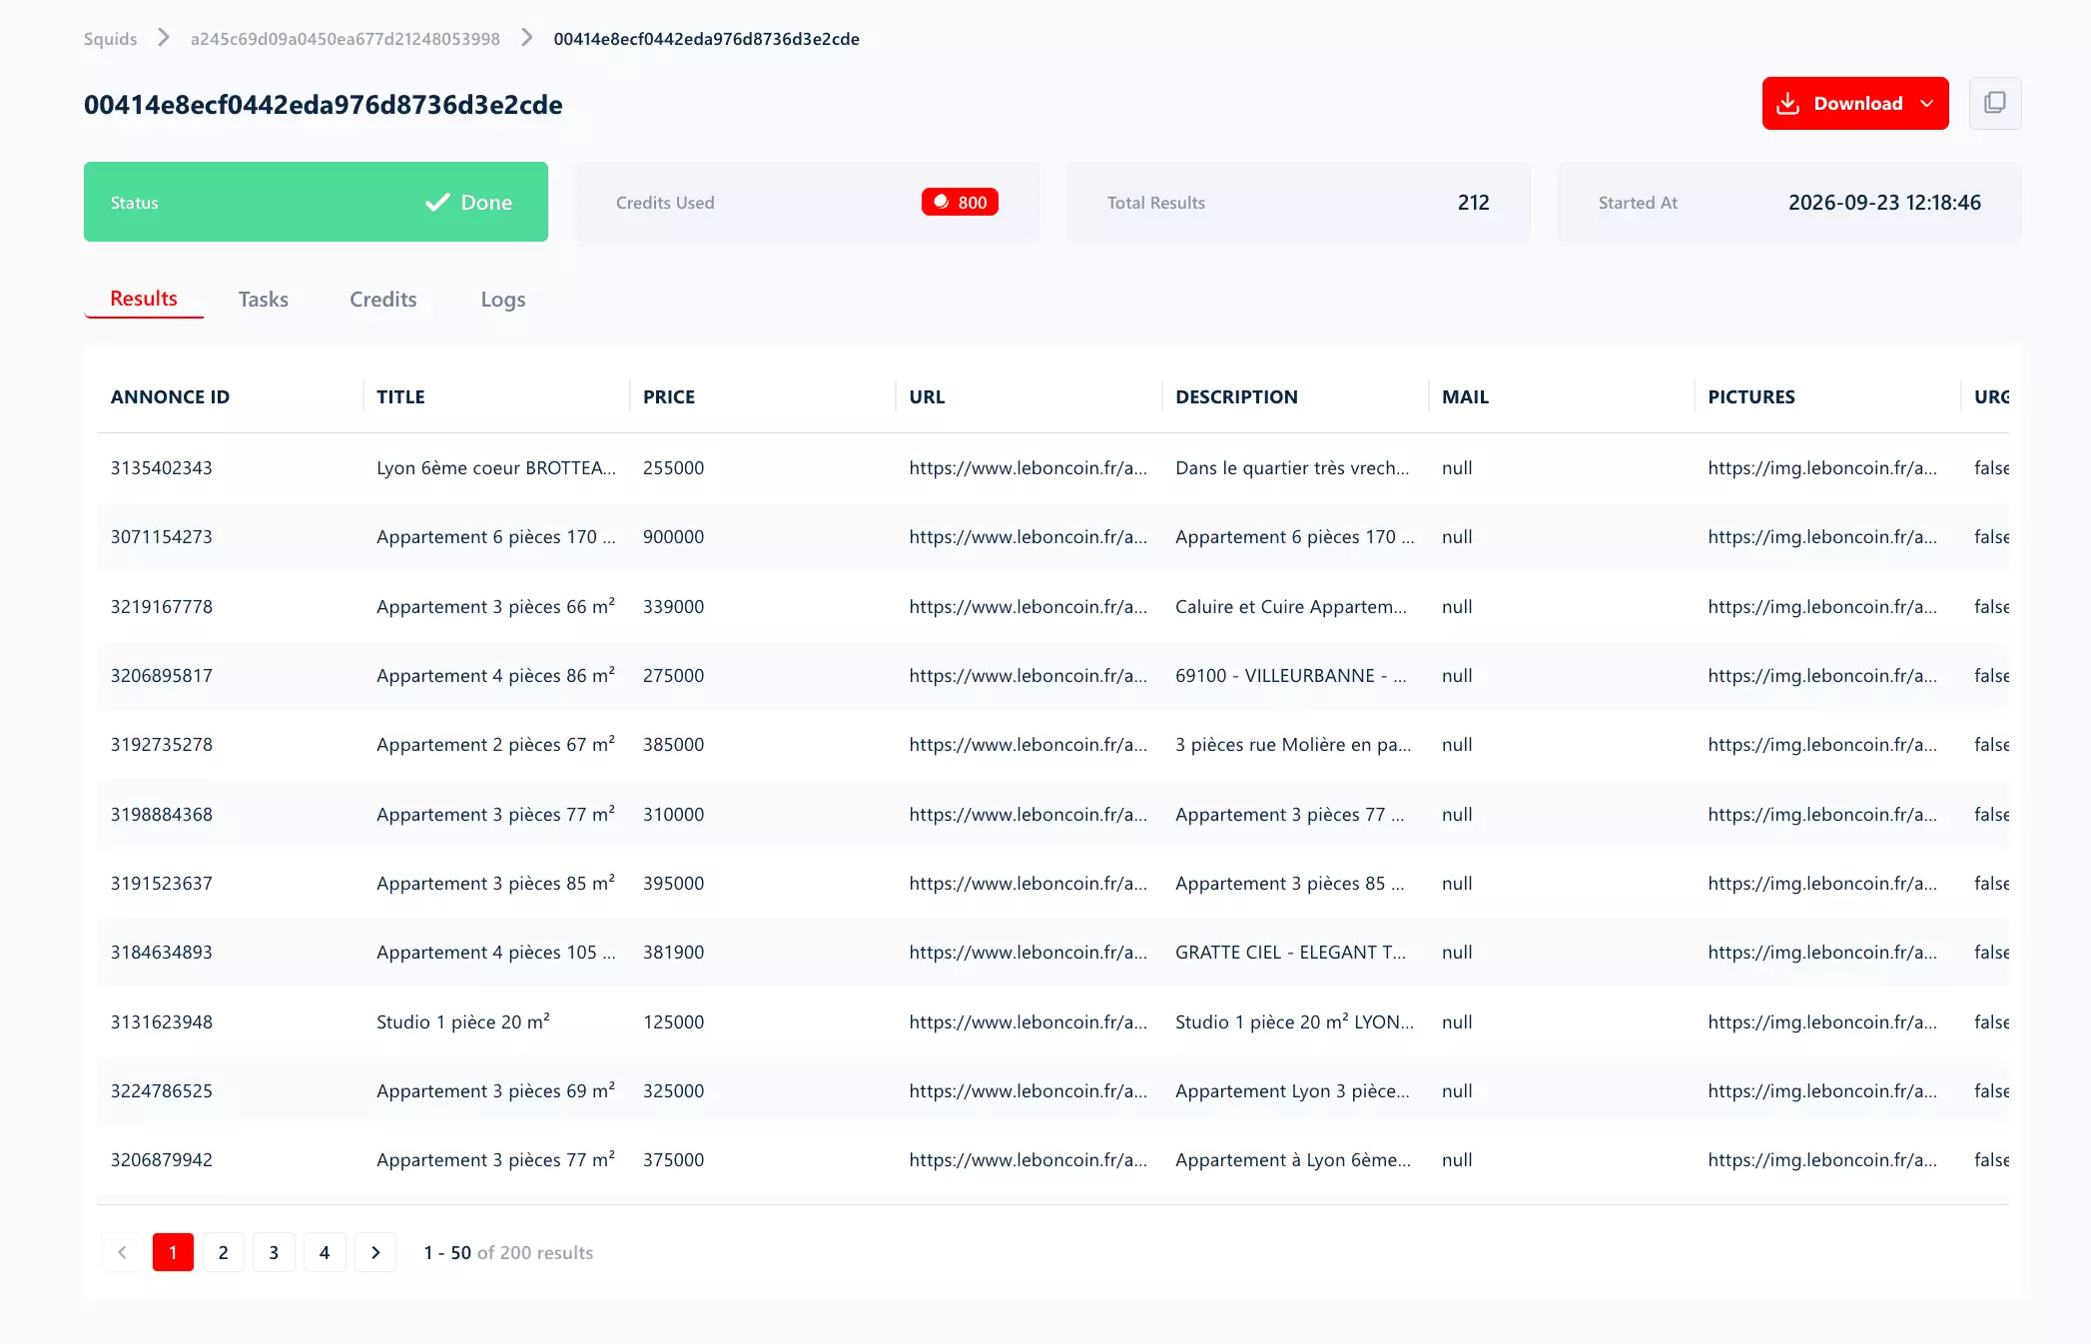Go to next results page arrow

coord(375,1252)
